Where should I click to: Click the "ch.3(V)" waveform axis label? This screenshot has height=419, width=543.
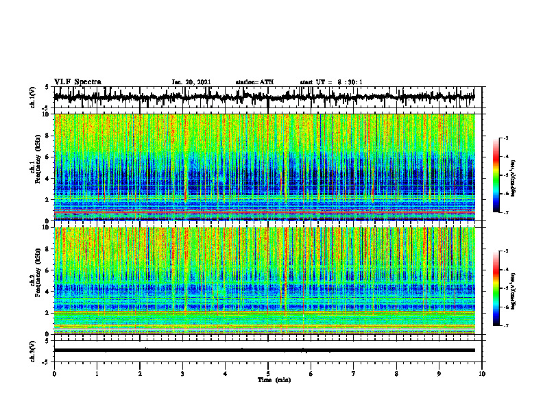click(x=33, y=352)
